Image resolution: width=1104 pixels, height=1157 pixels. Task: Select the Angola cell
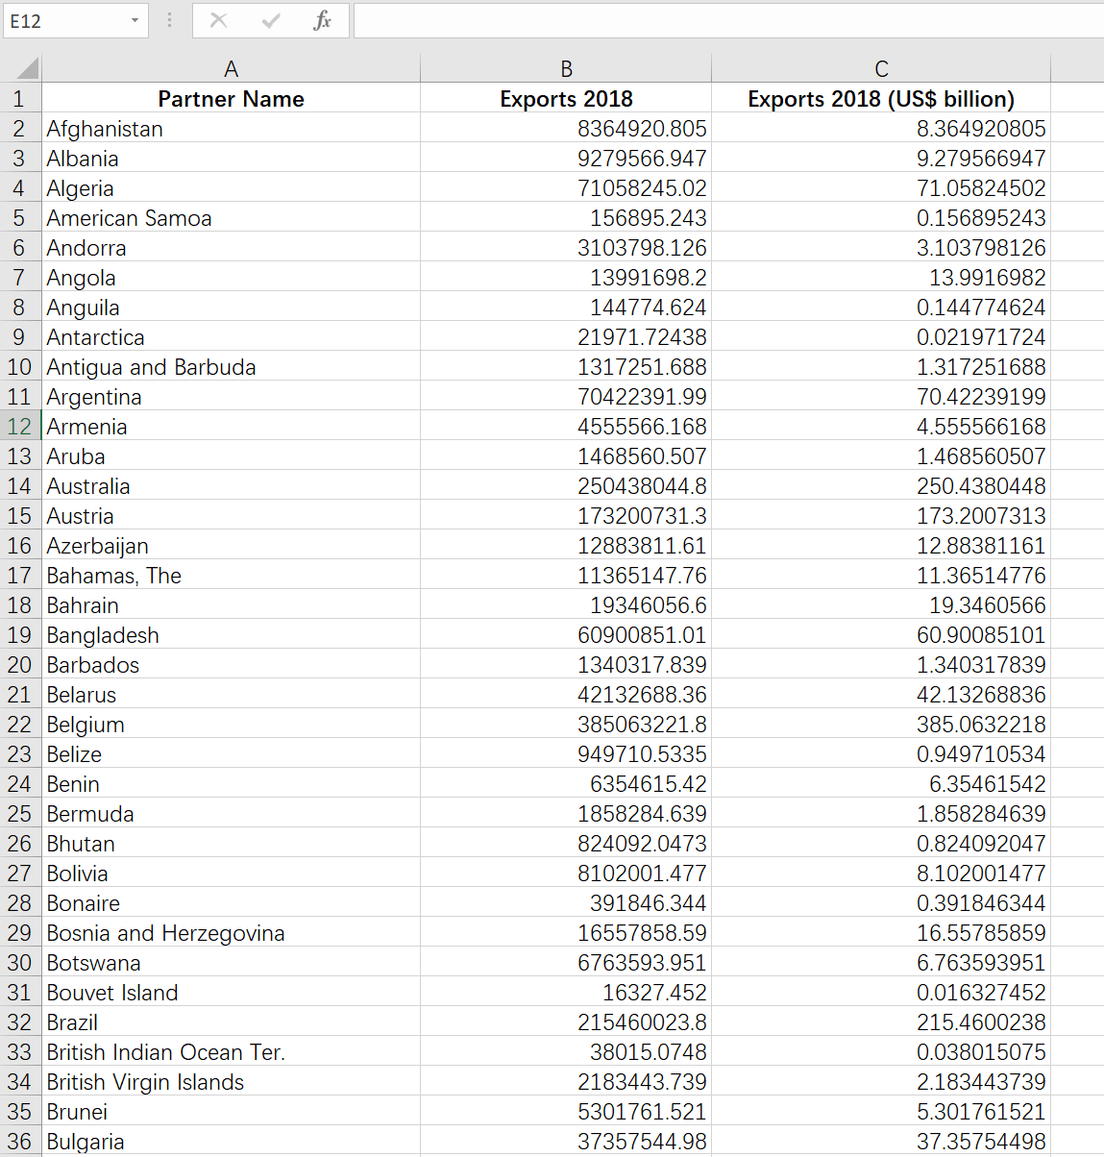coord(231,277)
